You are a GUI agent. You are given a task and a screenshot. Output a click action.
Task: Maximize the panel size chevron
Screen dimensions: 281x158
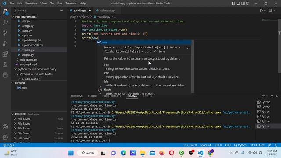pyautogui.click(x=272, y=96)
